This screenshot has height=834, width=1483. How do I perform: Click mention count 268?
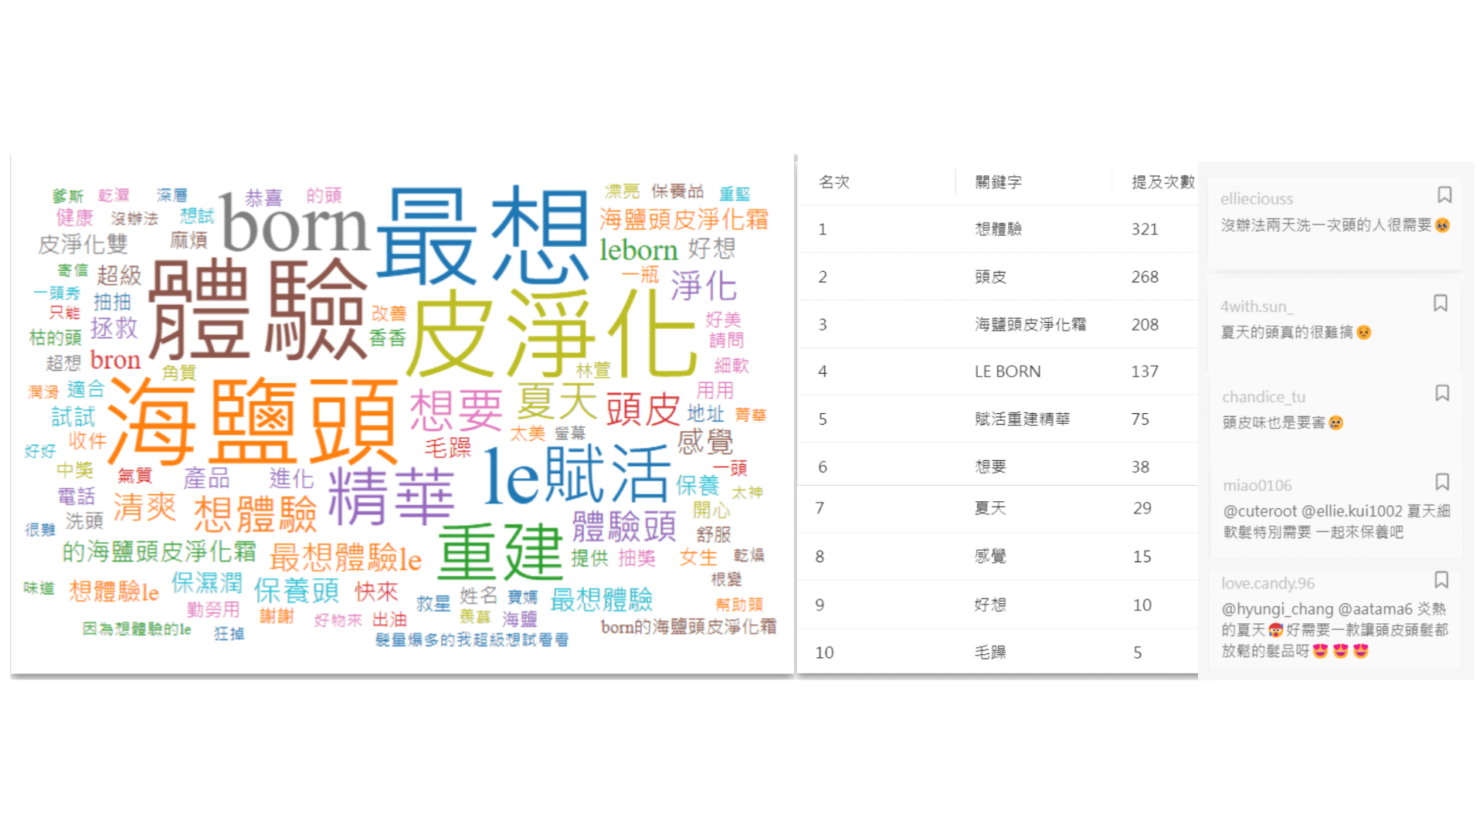(1145, 277)
